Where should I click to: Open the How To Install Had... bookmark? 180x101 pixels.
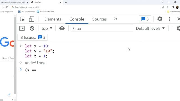pos(46,12)
